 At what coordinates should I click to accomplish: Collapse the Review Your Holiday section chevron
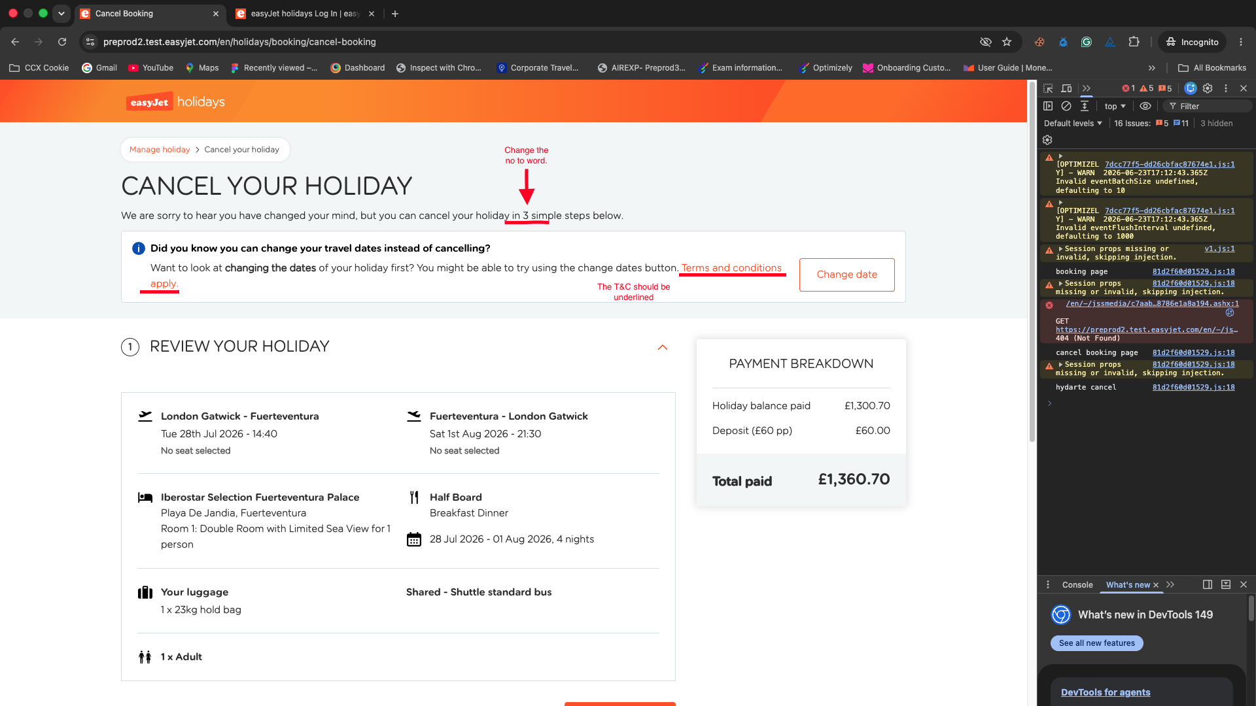[x=663, y=347]
